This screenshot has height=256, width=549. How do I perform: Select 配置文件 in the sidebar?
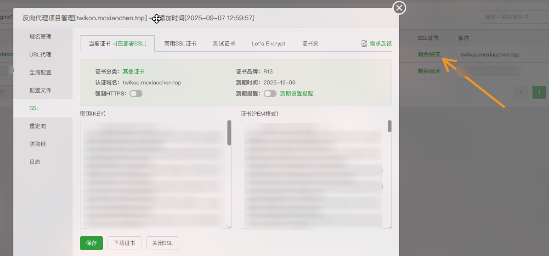click(x=40, y=90)
